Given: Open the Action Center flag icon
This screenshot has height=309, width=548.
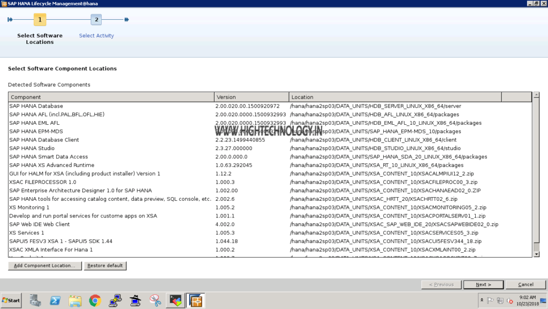Looking at the screenshot, I should [490, 300].
